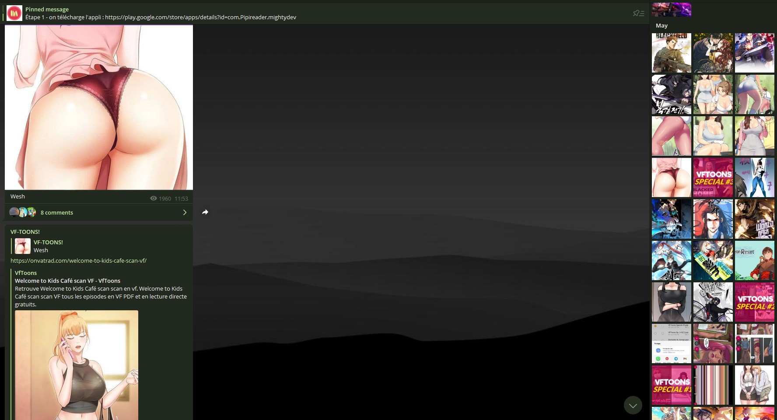Screen dimensions: 777x420
Task: Click the eye views icon showing 1960
Action: [x=154, y=198]
